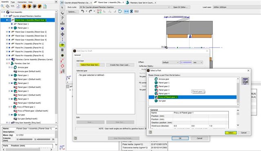
Task: Select the pointer arrow tool in vertical toolbar
Action: click(x=62, y=7)
